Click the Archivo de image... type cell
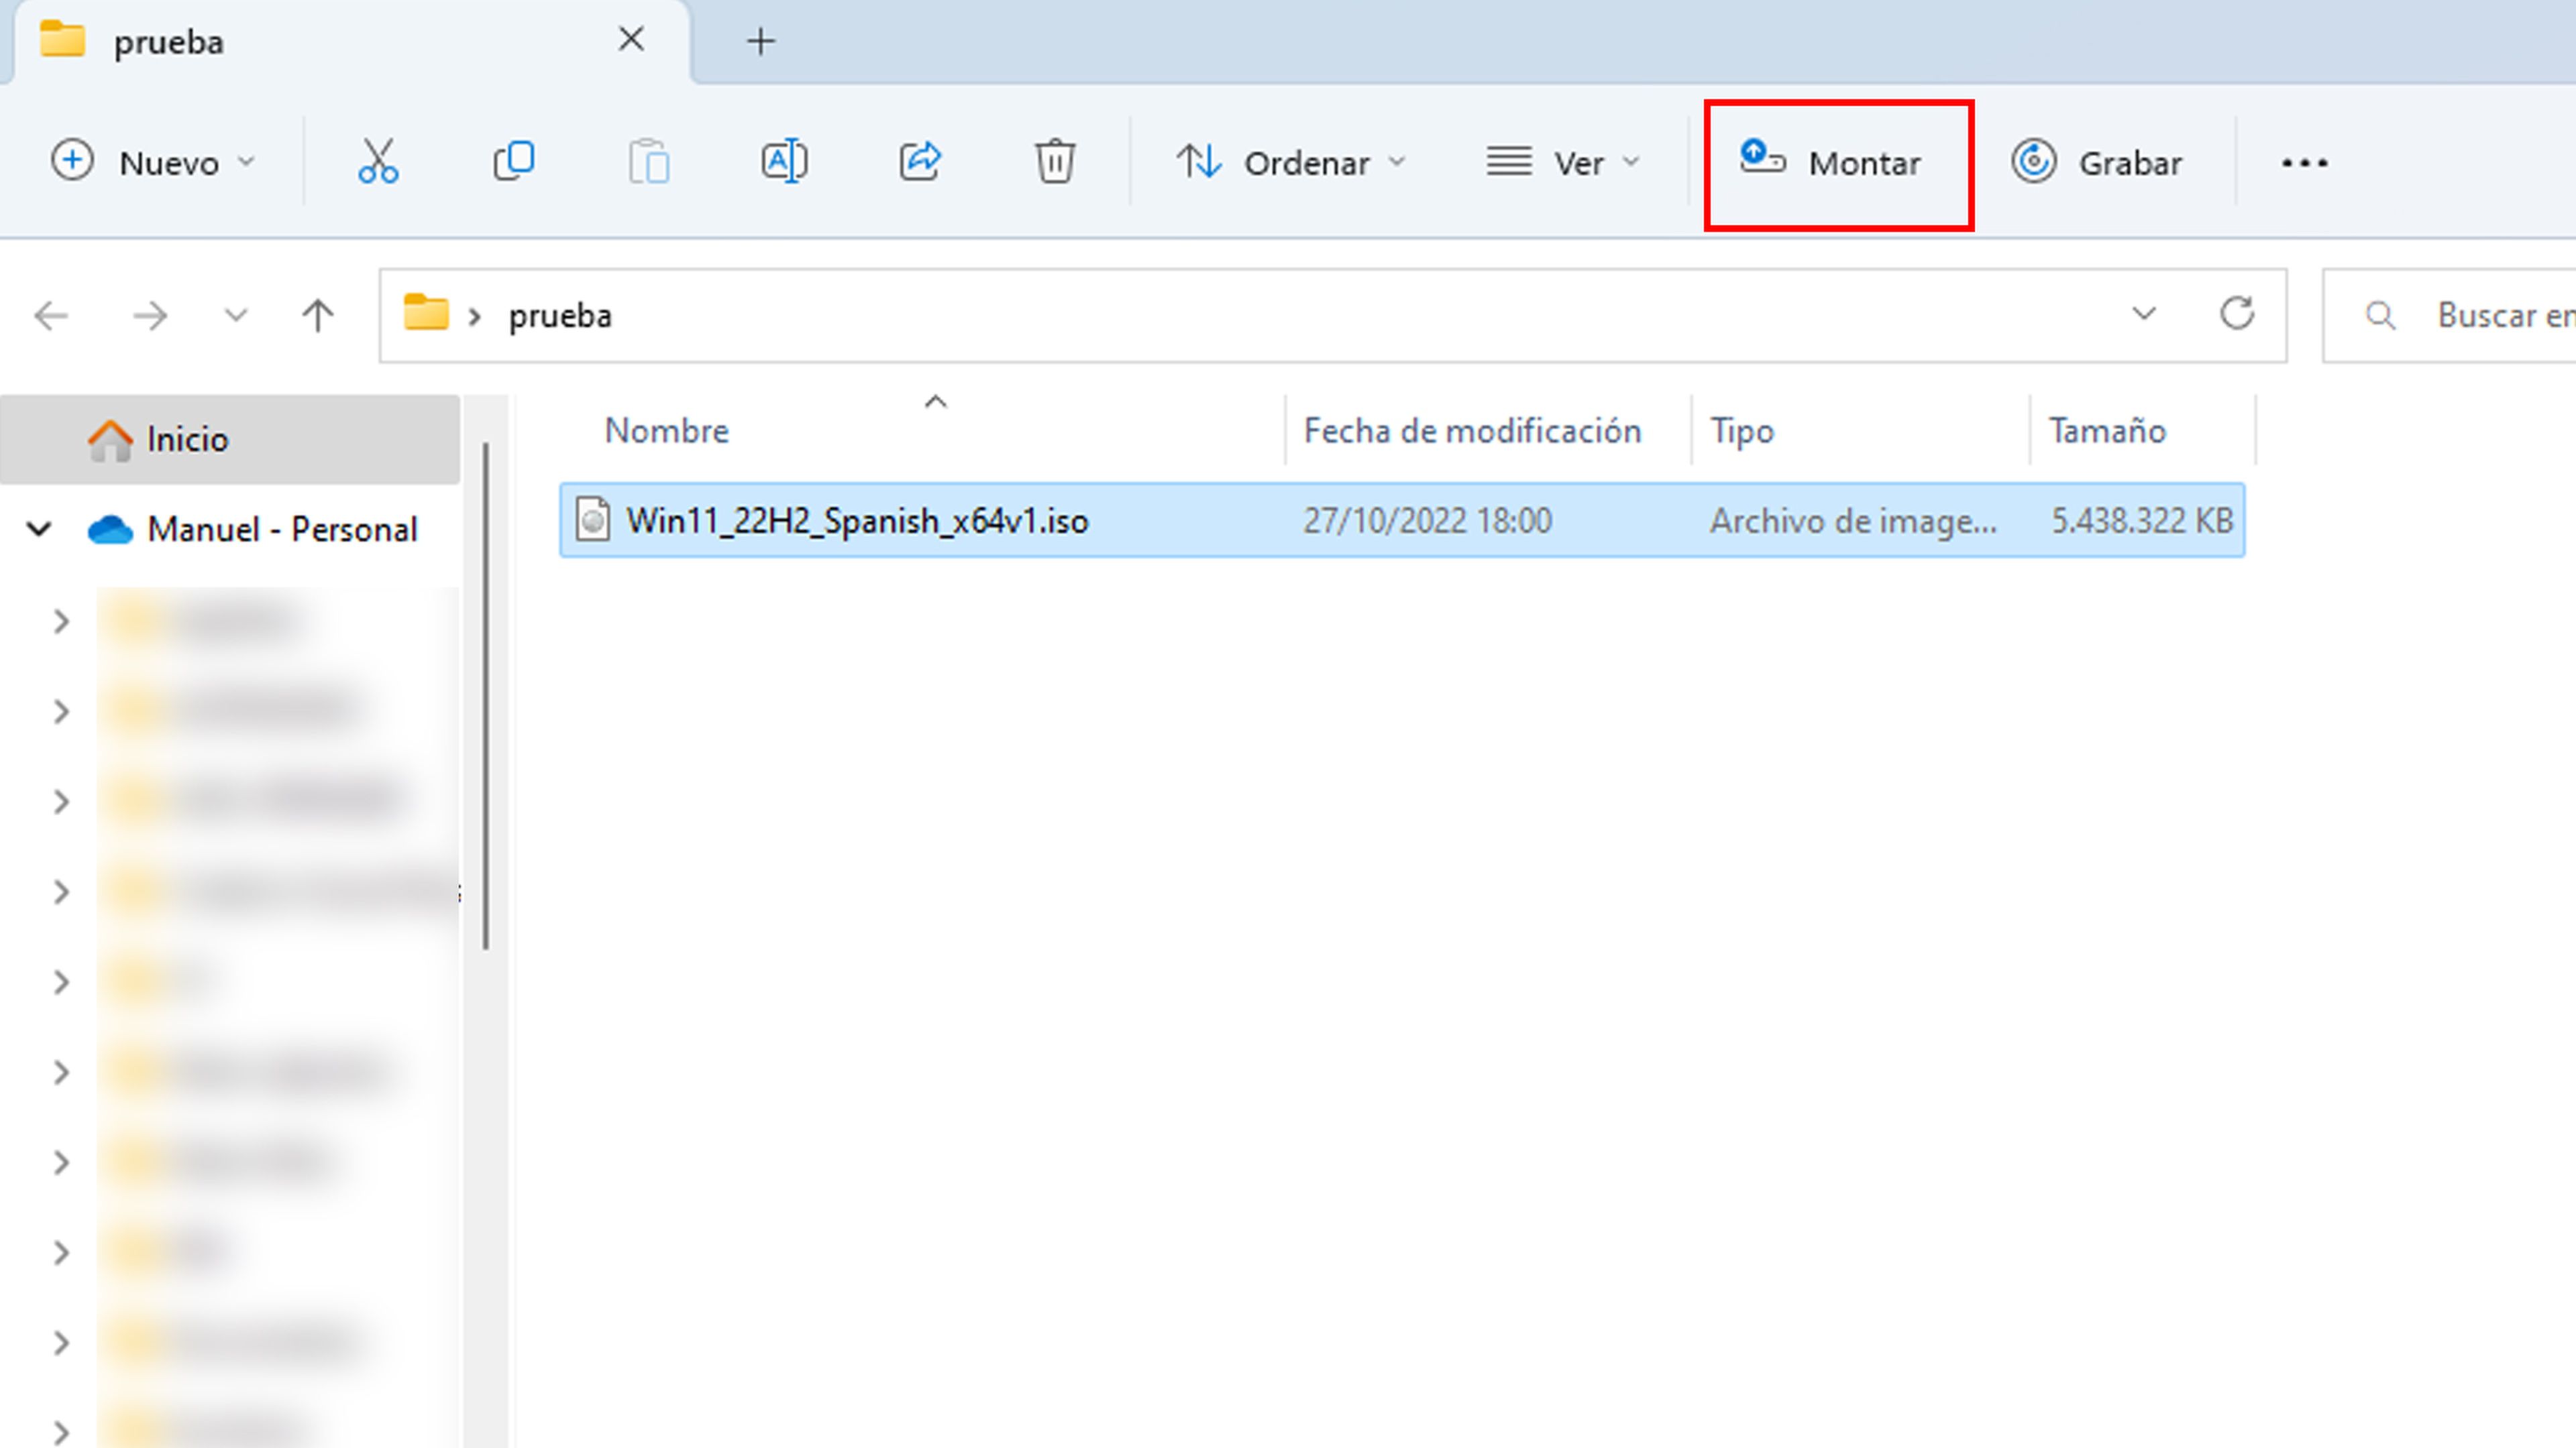 coord(1853,521)
